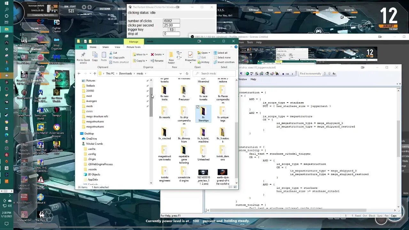
Task: Open the llx_cracked folder
Action: click(x=164, y=134)
